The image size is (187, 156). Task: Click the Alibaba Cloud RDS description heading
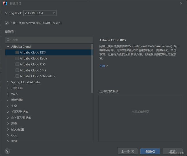point(113,40)
